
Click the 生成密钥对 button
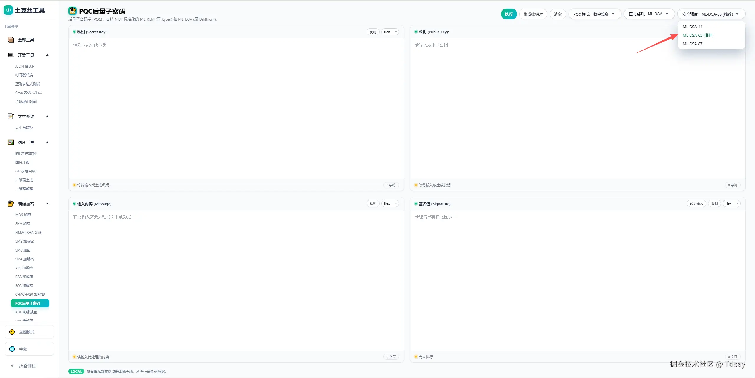(533, 14)
